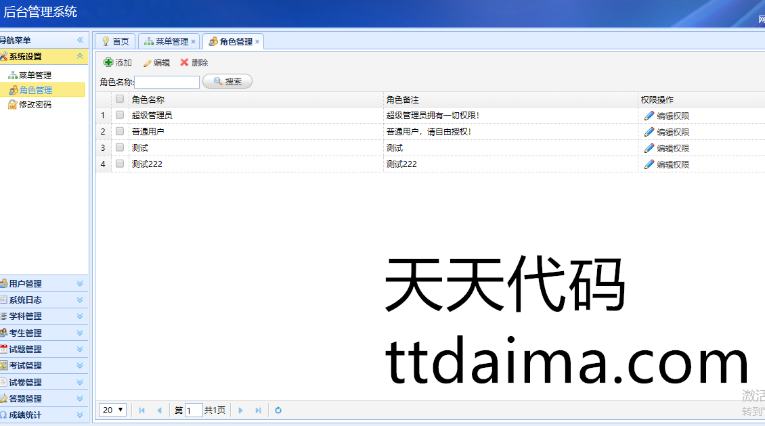Click the refresh icon in pagination bar
Viewport: 765px width, 426px height.
278,410
